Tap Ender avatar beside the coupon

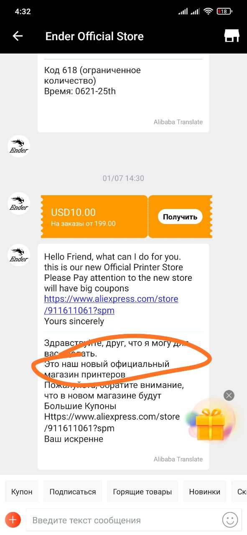click(19, 204)
